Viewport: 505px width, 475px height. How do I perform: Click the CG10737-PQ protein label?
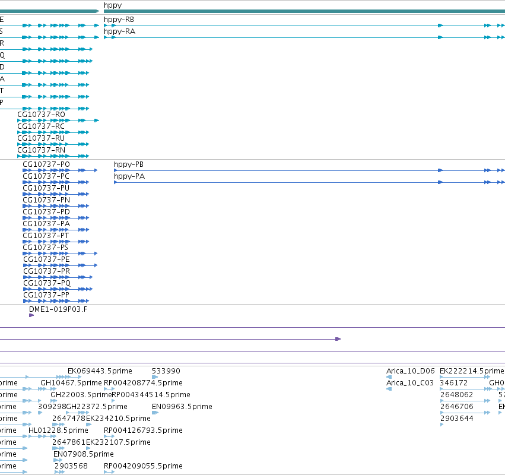click(47, 283)
